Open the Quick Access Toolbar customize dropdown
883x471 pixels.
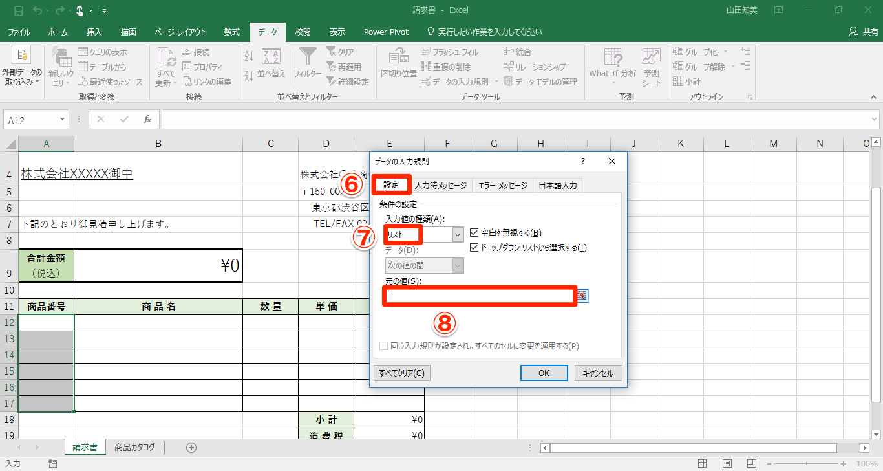(x=105, y=11)
